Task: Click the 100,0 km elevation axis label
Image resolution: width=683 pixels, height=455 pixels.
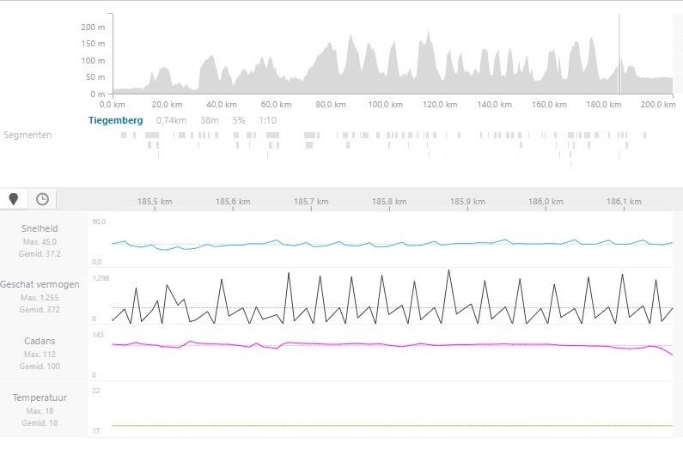Action: click(386, 105)
